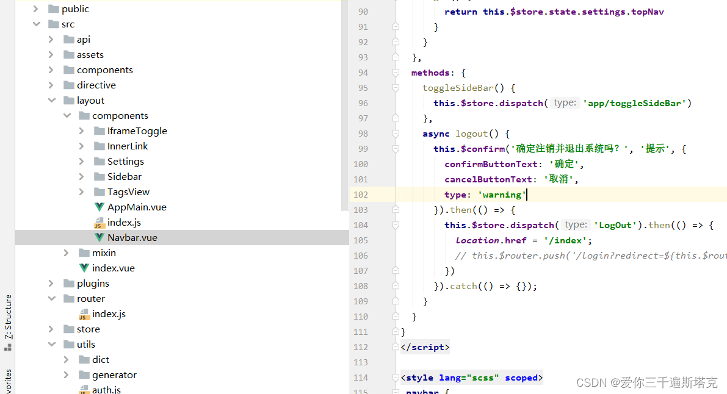
Task: Click the auth.js file icon
Action: pyautogui.click(x=84, y=390)
